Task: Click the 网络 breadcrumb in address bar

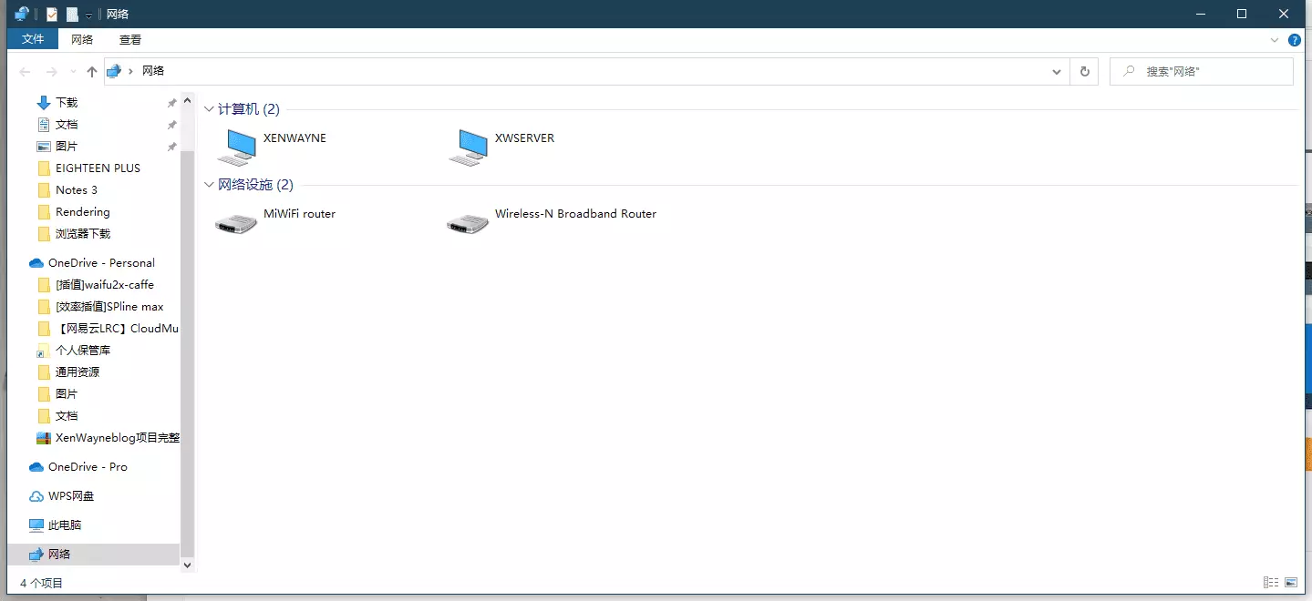Action: tap(153, 71)
